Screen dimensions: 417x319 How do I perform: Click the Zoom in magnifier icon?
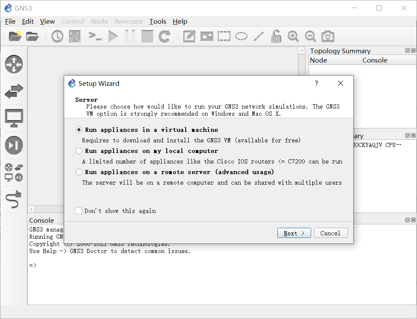pyautogui.click(x=293, y=36)
